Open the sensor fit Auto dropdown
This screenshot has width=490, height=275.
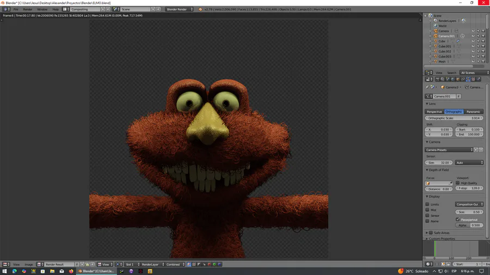click(469, 162)
